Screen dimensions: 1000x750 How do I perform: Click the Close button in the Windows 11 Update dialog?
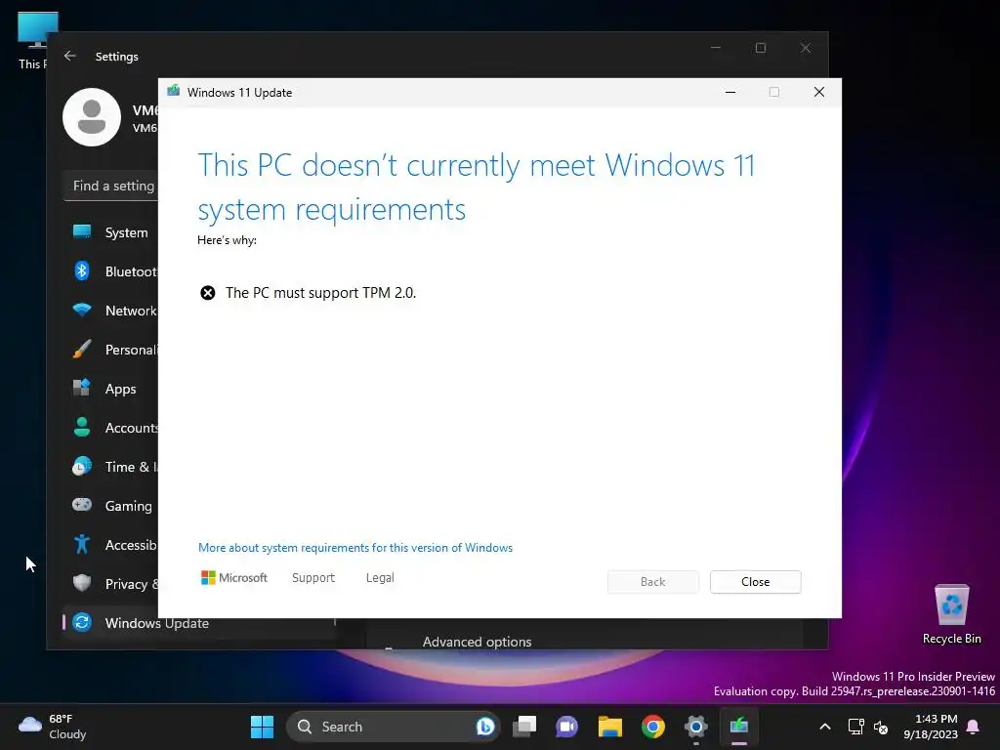pos(755,582)
